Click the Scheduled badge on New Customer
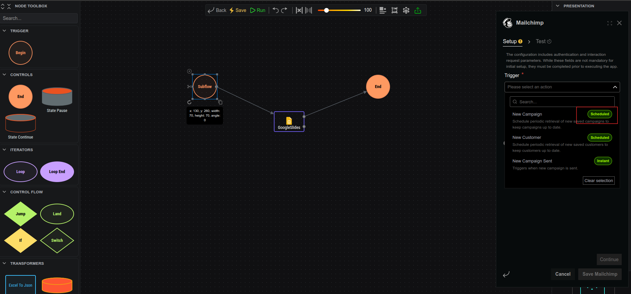Viewport: 631px width, 294px height. coord(599,138)
